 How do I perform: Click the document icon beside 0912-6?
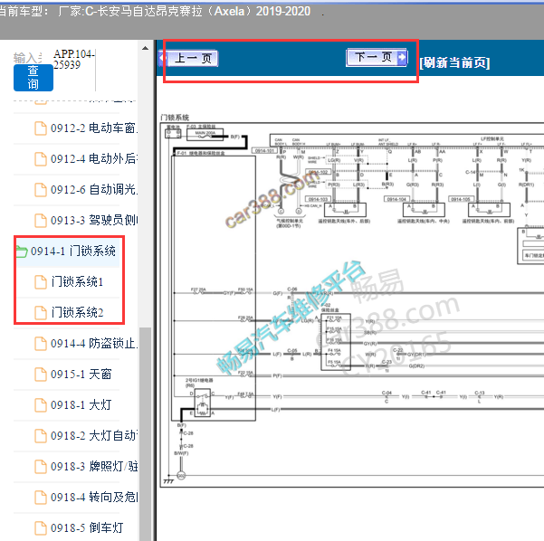click(41, 190)
